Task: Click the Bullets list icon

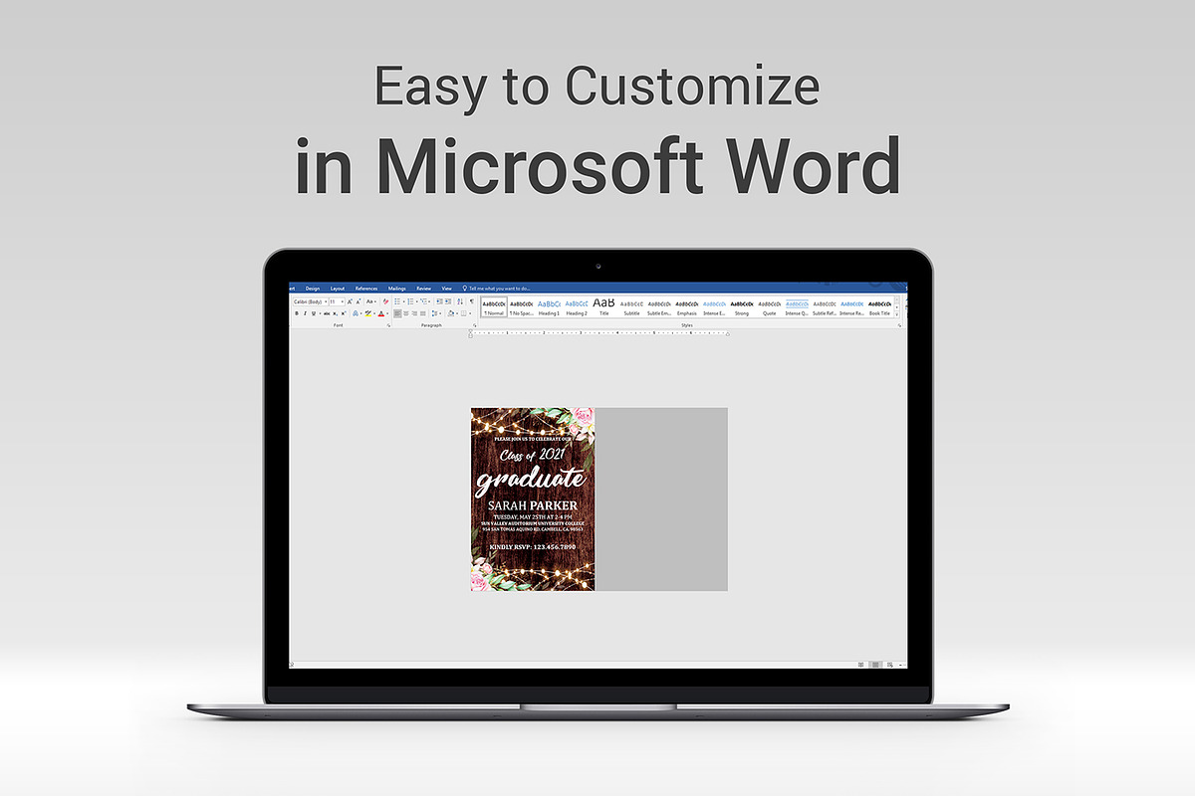Action: pos(397,301)
